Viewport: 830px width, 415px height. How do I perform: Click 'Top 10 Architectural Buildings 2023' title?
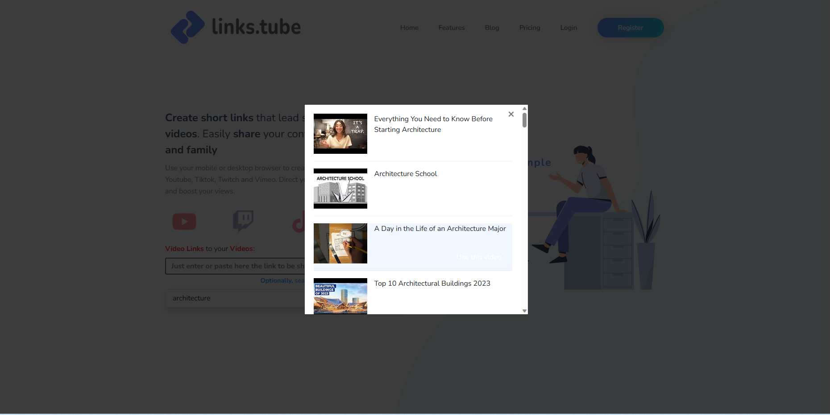(x=432, y=284)
